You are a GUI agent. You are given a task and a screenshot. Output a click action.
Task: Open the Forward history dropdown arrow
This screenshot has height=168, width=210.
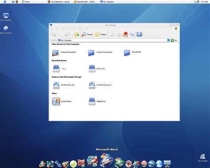pyautogui.click(x=72, y=35)
